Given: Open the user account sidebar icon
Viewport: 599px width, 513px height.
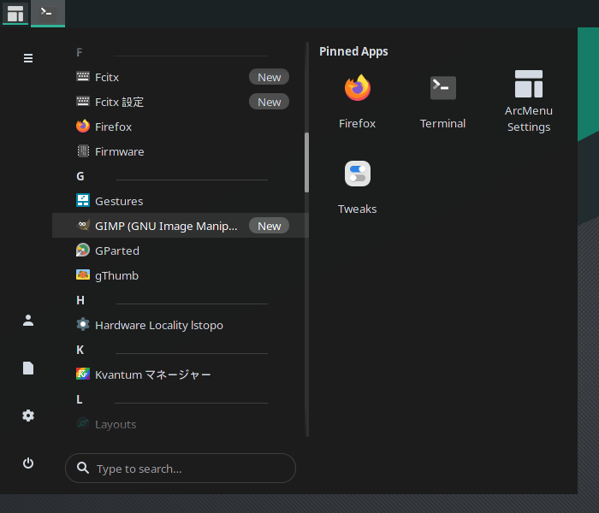Looking at the screenshot, I should [28, 321].
